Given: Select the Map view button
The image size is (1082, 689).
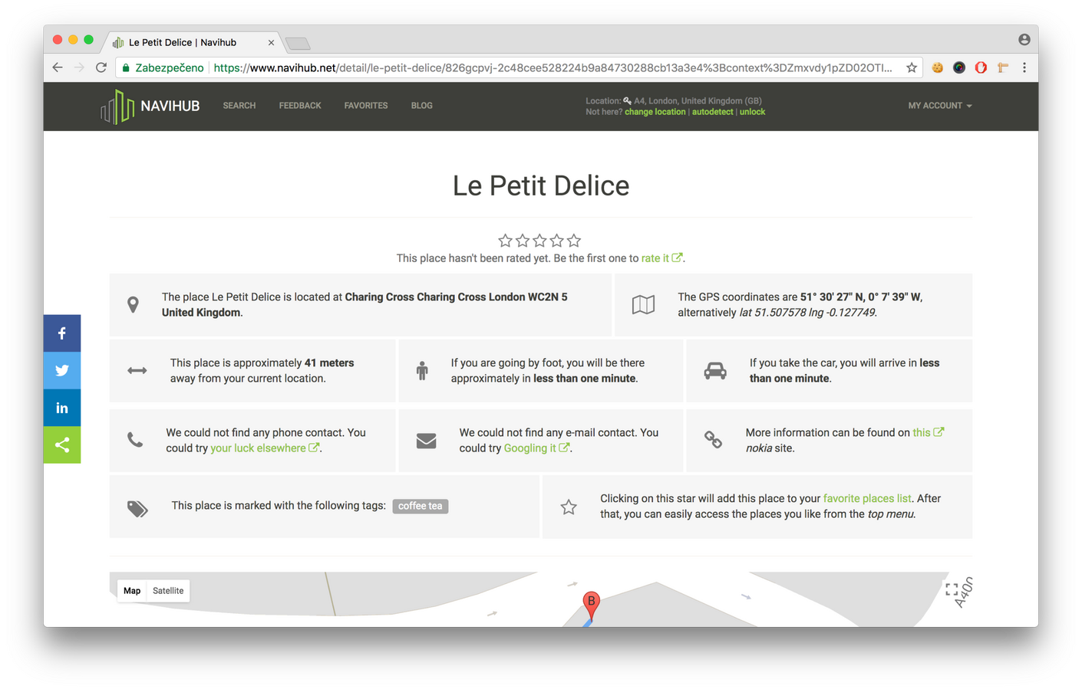Looking at the screenshot, I should pyautogui.click(x=132, y=591).
